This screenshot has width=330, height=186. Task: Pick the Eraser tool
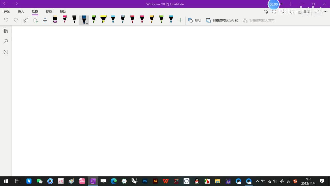pyautogui.click(x=55, y=19)
